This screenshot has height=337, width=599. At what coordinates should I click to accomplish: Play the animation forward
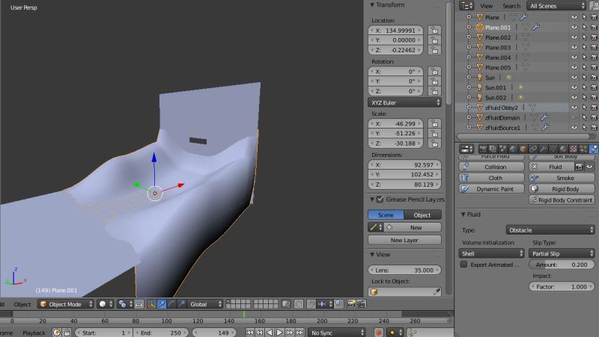coord(279,333)
